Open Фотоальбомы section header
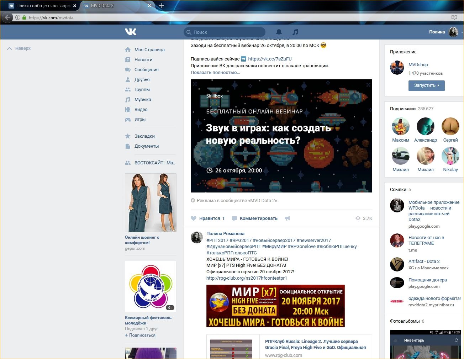 pyautogui.click(x=407, y=321)
